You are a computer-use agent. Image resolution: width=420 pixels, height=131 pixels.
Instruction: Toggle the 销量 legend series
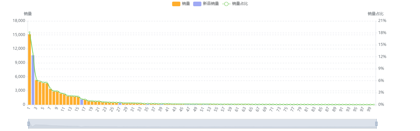tap(181, 4)
